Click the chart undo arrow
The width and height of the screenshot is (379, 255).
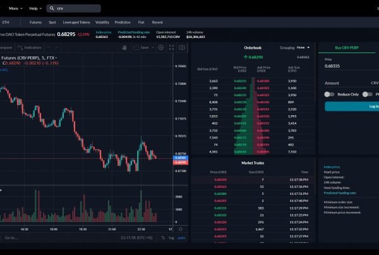click(49, 47)
